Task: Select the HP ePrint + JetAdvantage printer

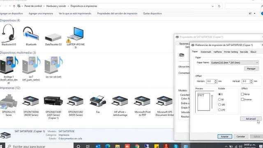Action: 120,106
